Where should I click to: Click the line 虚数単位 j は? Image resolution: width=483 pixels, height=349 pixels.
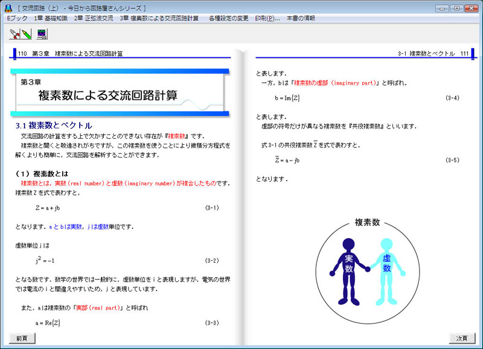33,246
